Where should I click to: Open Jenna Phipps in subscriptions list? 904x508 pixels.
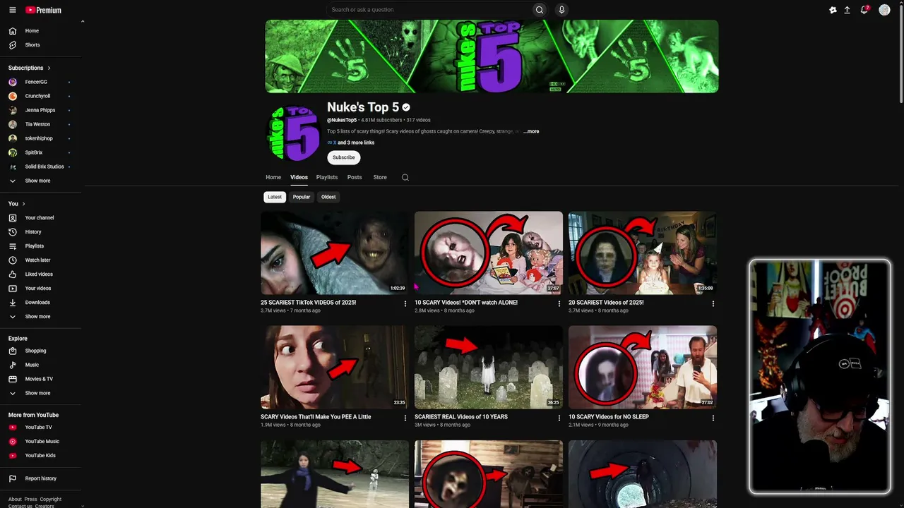40,110
